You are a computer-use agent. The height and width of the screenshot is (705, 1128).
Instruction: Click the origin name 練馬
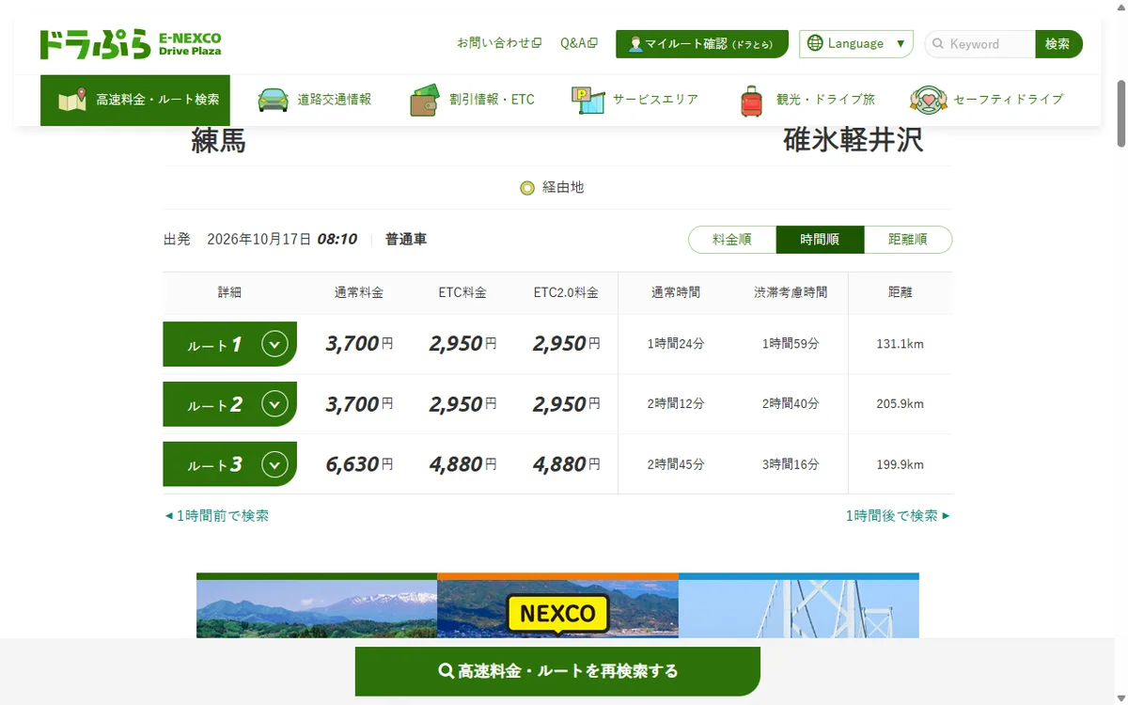click(218, 141)
